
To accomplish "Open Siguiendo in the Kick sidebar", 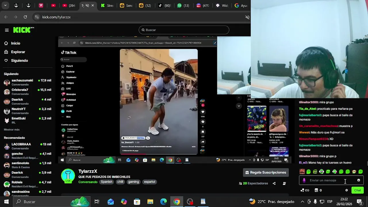I will coord(19,61).
